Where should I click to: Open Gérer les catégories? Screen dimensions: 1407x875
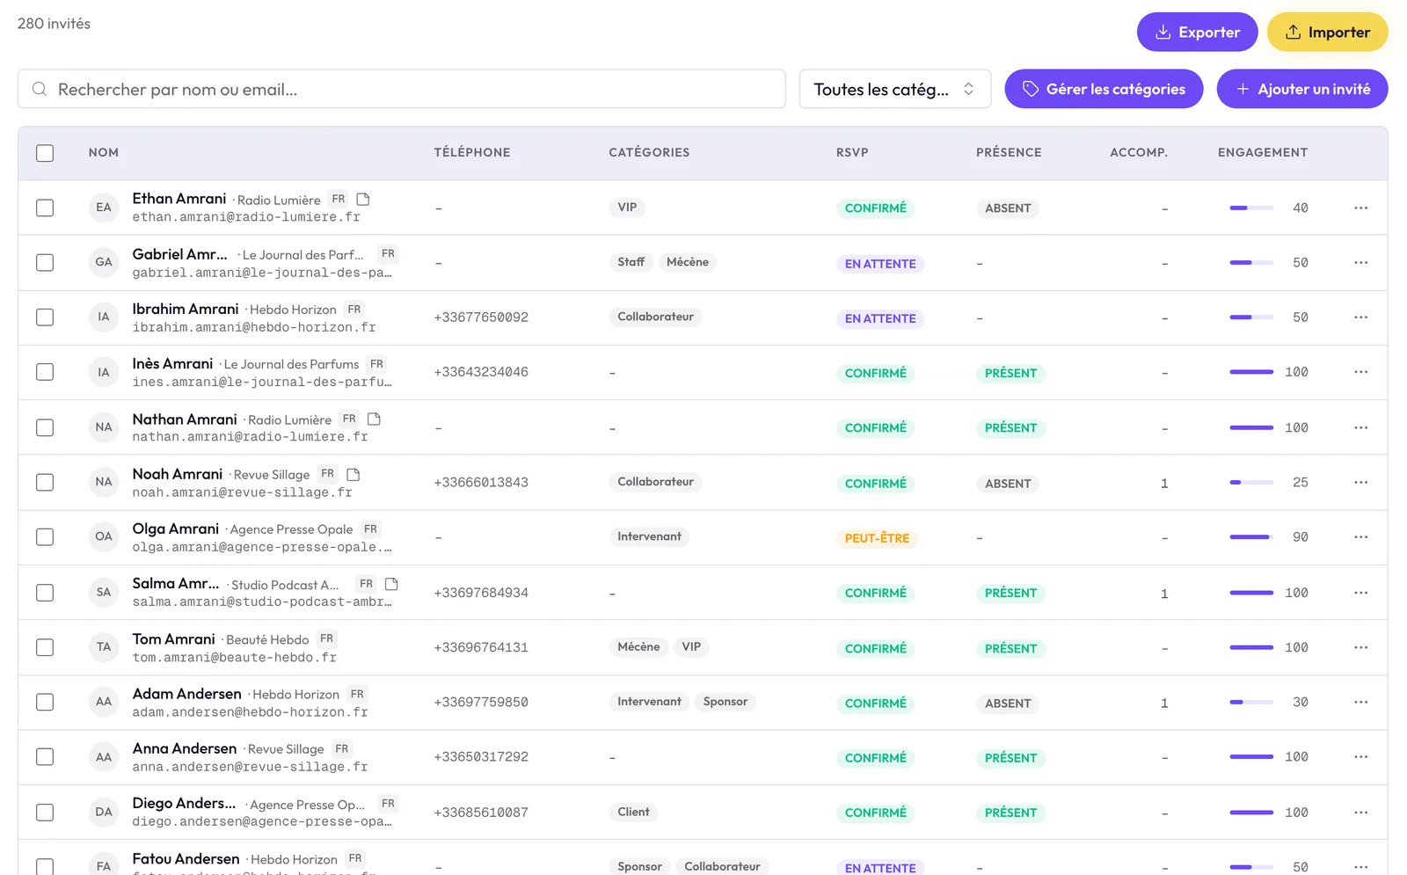[x=1104, y=89]
